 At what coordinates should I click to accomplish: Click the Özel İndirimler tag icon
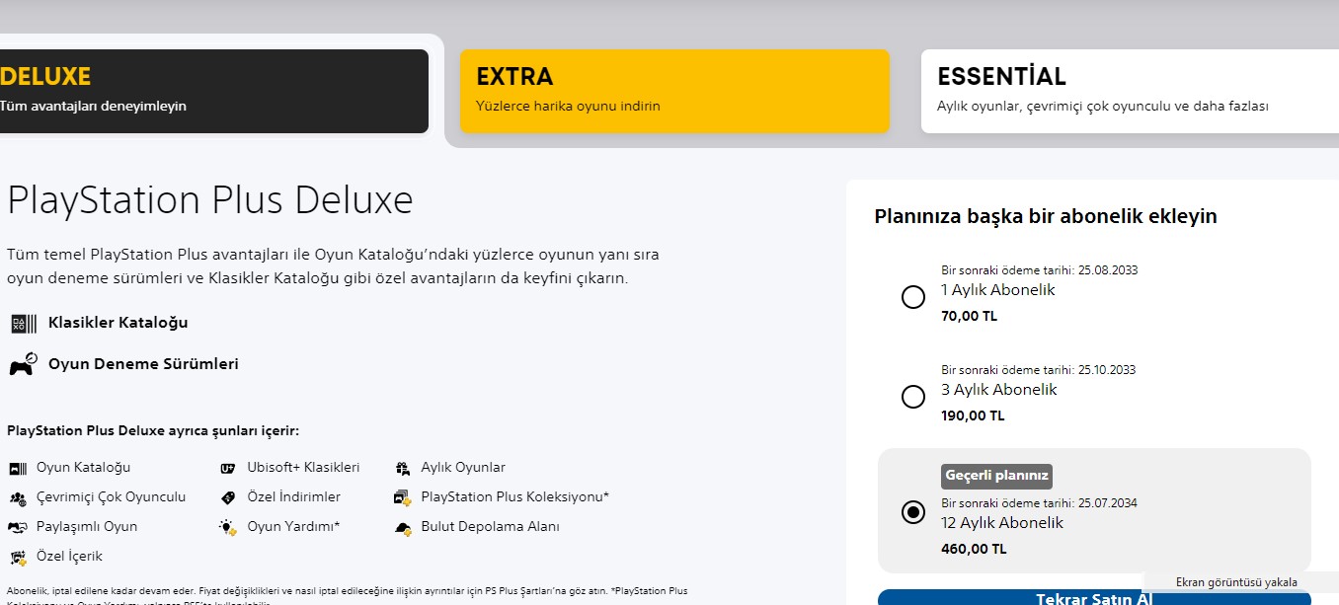point(229,497)
